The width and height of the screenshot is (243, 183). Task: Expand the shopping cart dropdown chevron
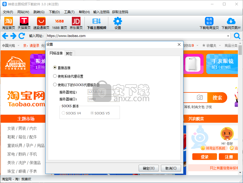[197, 45]
